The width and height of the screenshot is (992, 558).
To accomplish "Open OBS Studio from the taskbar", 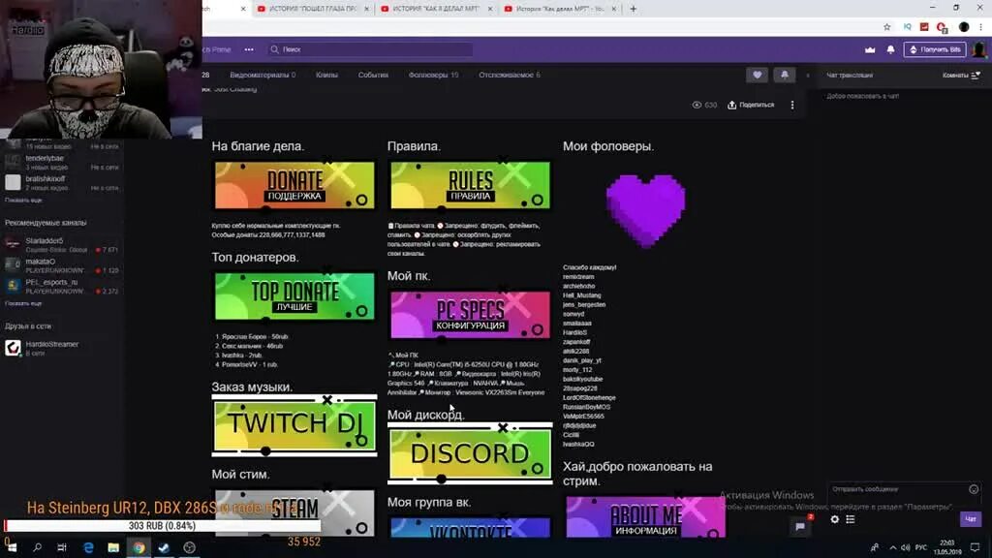I will 189,547.
